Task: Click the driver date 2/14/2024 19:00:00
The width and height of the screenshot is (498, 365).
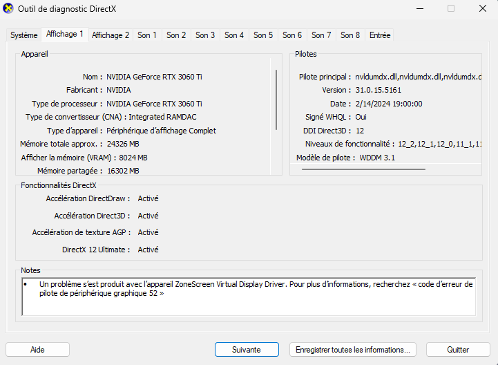Action: click(x=389, y=104)
